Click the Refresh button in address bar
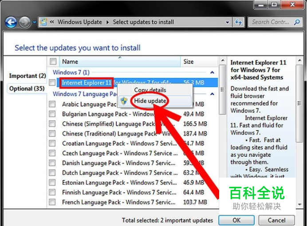Image resolution: width=307 pixels, height=226 pixels. click(x=238, y=22)
